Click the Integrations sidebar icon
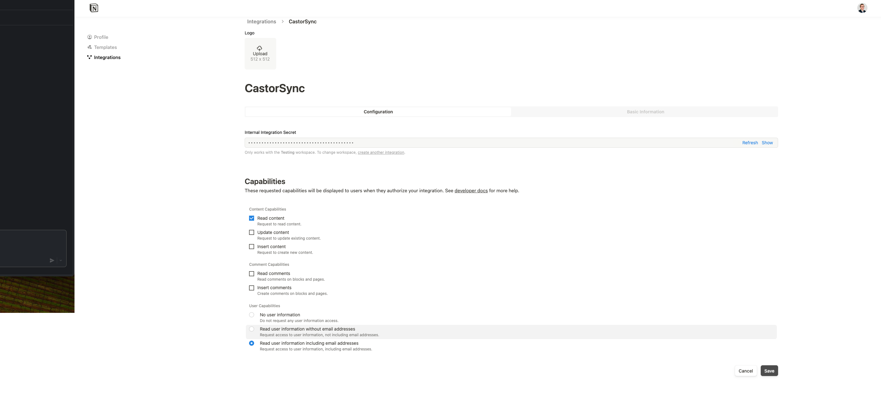Screen dimensions: 881x412 point(90,57)
